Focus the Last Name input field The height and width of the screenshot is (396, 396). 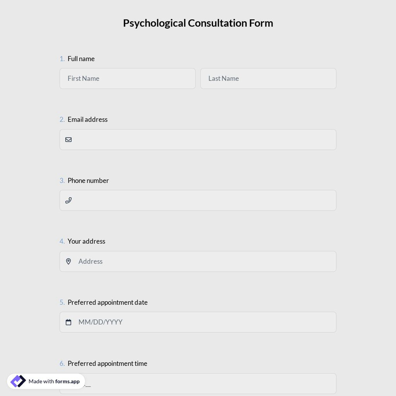click(268, 78)
